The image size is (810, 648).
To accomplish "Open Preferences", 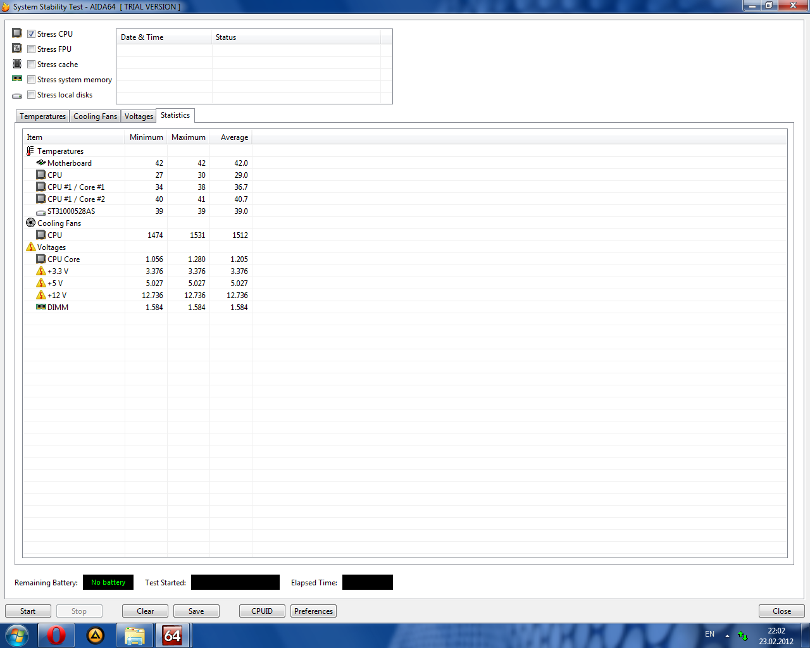I will (313, 611).
